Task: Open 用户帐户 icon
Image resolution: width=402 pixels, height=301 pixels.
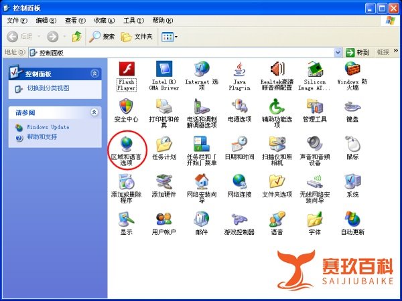Action: 164,223
